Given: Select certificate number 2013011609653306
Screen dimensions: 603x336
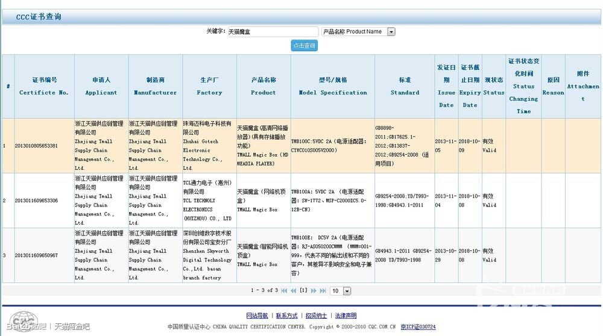Looking at the screenshot, I should (x=36, y=201).
